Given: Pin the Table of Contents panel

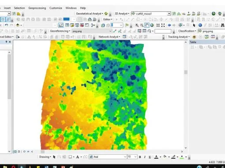Looking at the screenshot, I should coord(6,42).
